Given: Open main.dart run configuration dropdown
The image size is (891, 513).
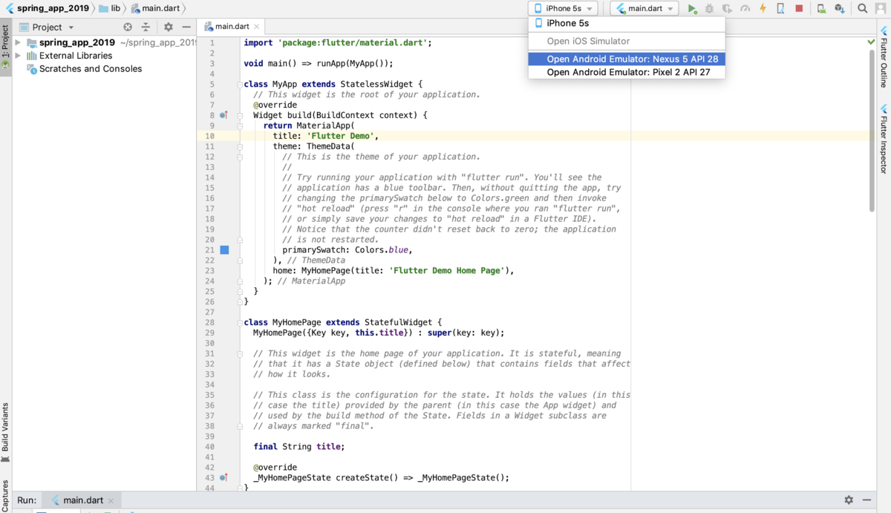Looking at the screenshot, I should [644, 9].
